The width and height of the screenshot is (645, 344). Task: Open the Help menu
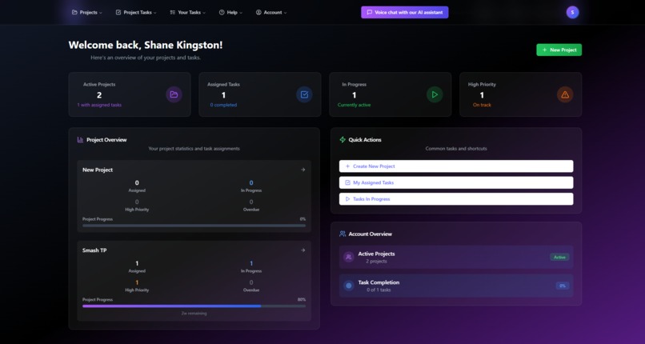[x=230, y=12]
